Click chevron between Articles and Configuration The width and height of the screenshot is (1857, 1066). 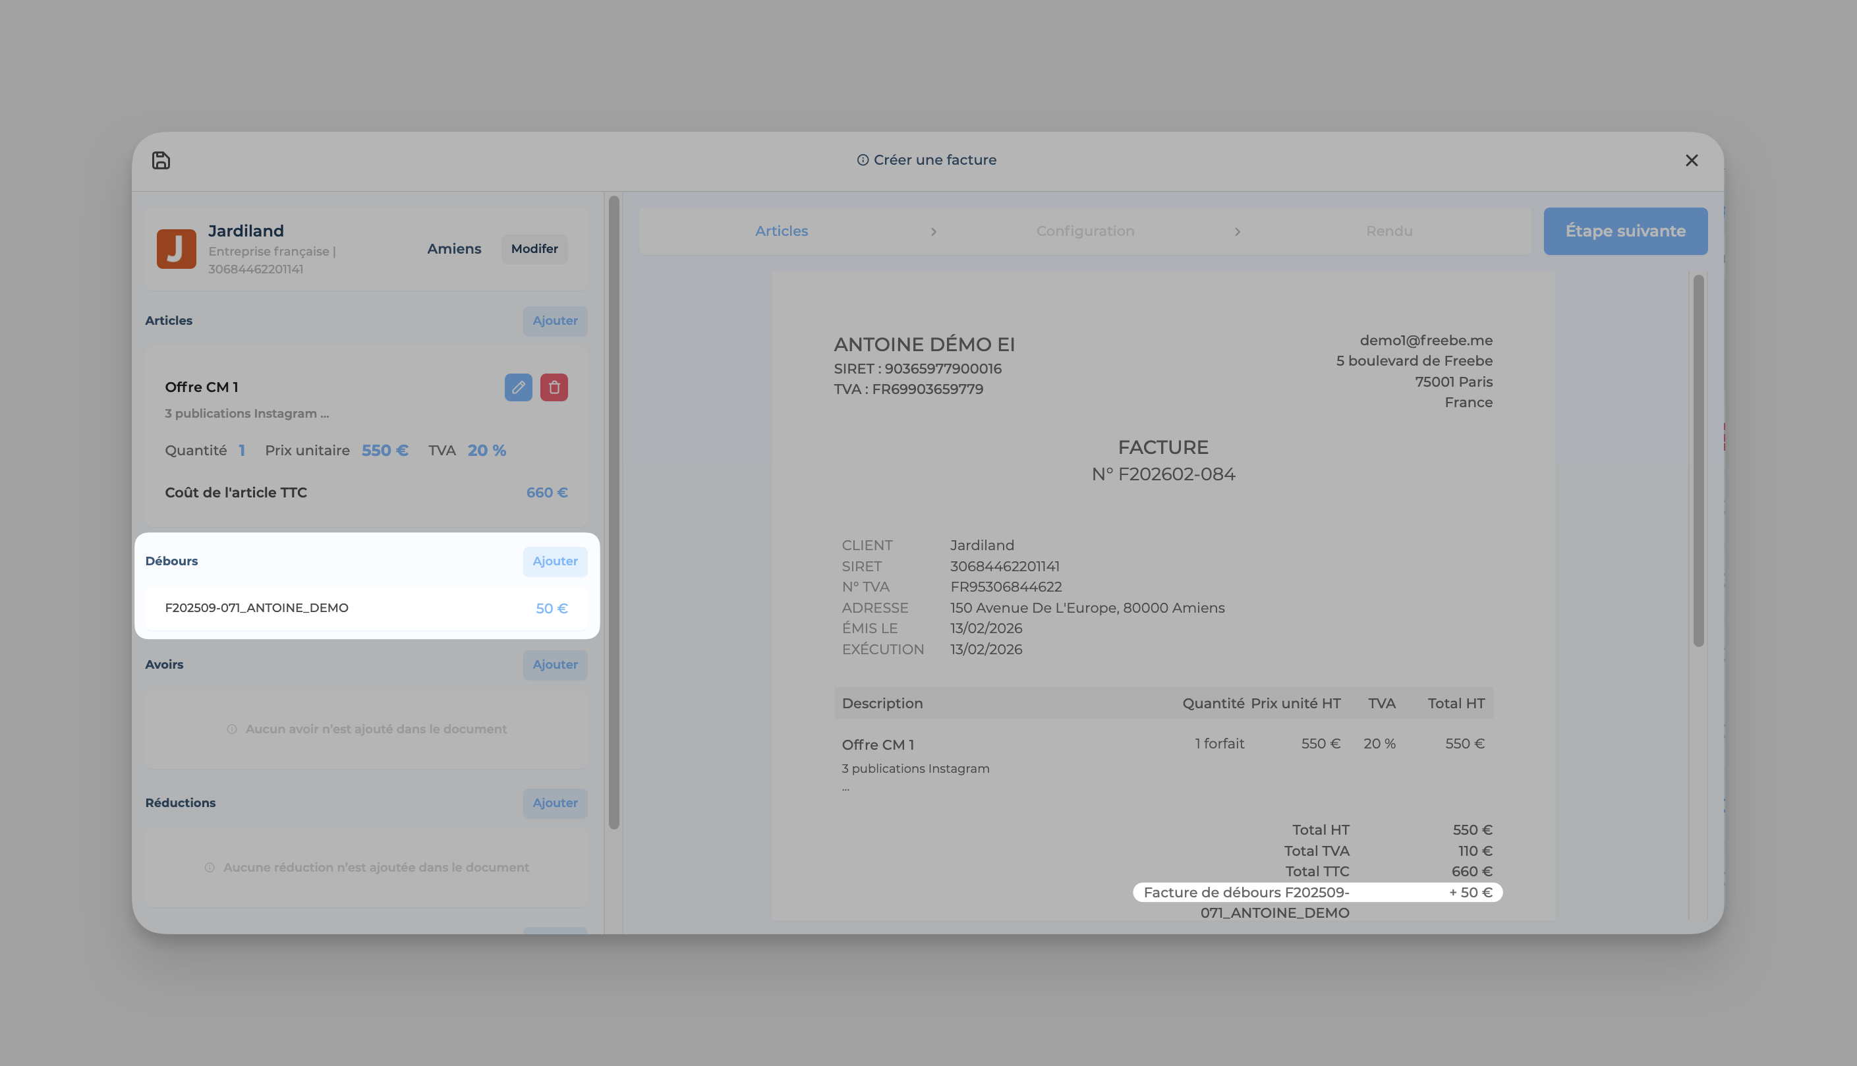[x=933, y=232]
